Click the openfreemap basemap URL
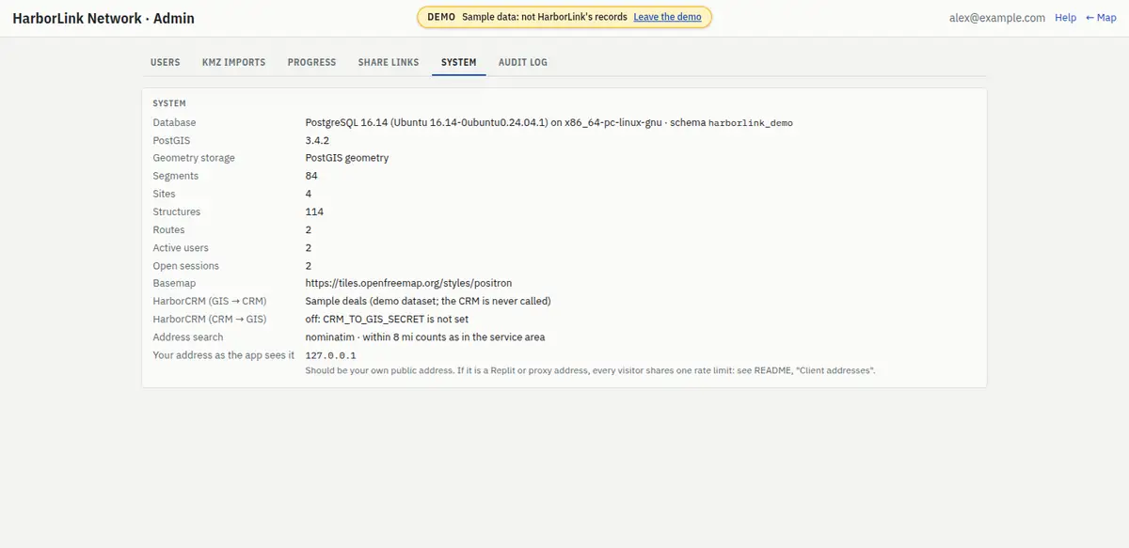Image resolution: width=1129 pixels, height=548 pixels. [408, 283]
